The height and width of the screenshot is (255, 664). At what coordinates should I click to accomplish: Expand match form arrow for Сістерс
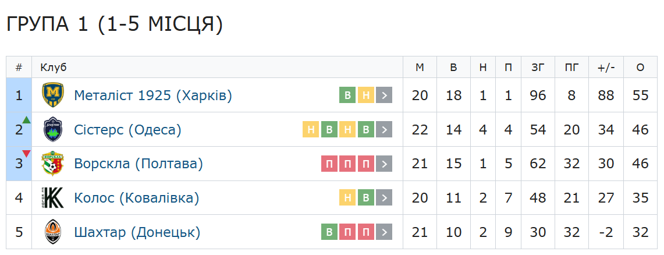click(384, 130)
